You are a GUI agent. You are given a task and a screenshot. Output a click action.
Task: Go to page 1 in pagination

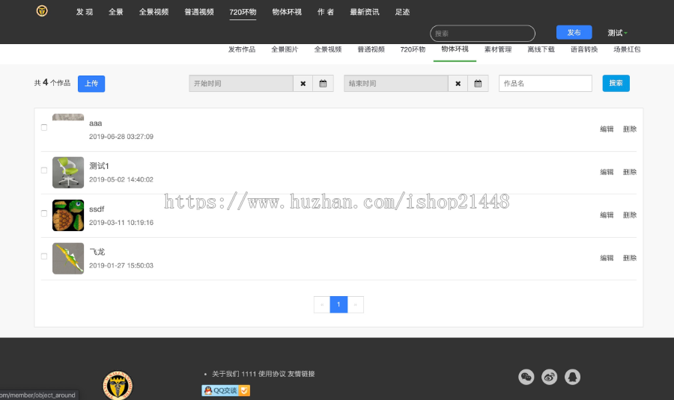pyautogui.click(x=338, y=304)
